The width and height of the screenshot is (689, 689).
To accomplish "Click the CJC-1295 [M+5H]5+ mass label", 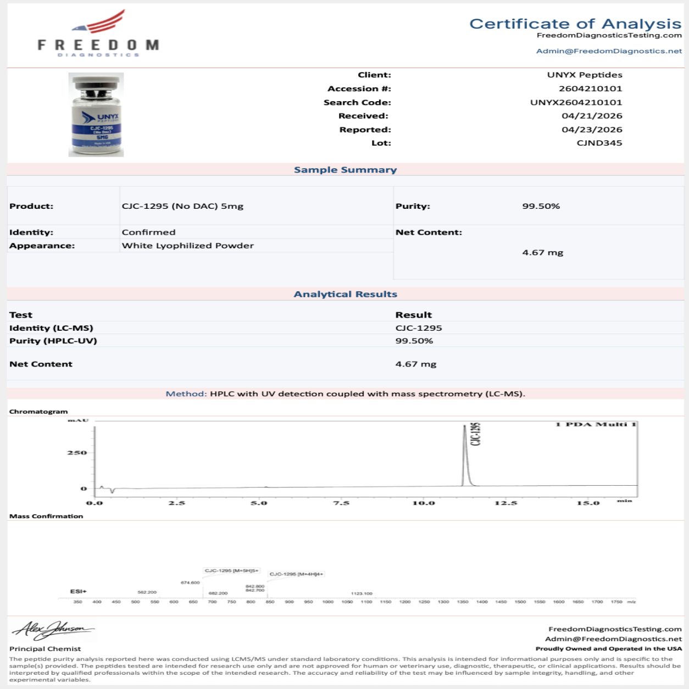I will (x=231, y=571).
